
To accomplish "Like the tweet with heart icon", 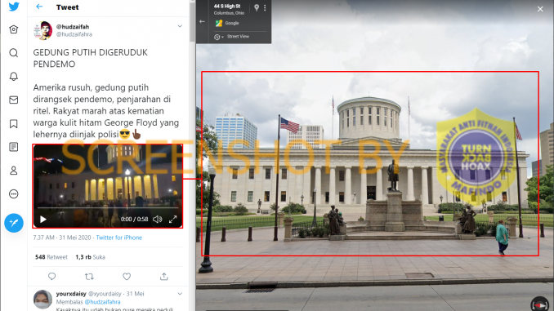I will click(x=127, y=277).
